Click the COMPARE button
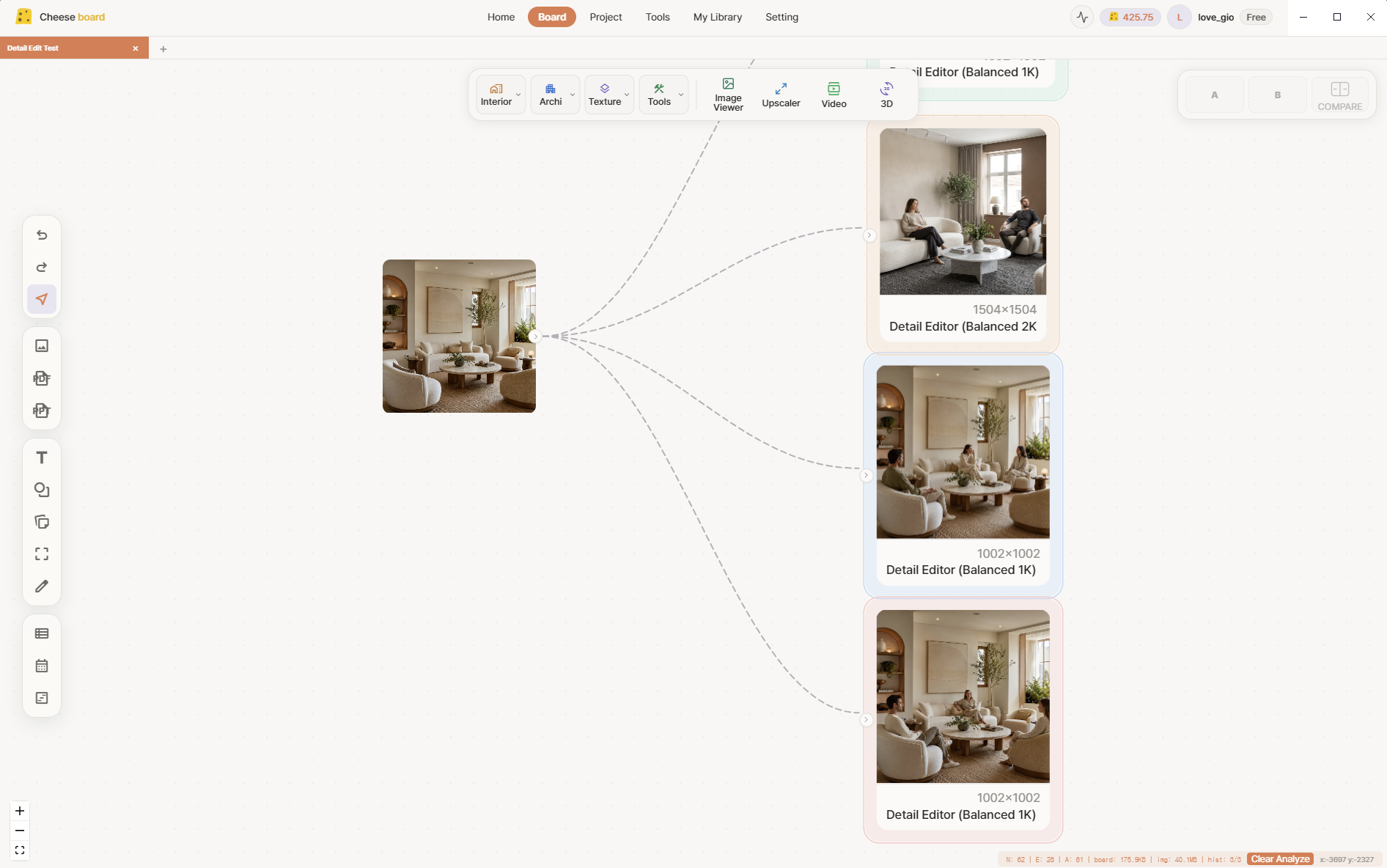The image size is (1387, 868). pos(1339,95)
